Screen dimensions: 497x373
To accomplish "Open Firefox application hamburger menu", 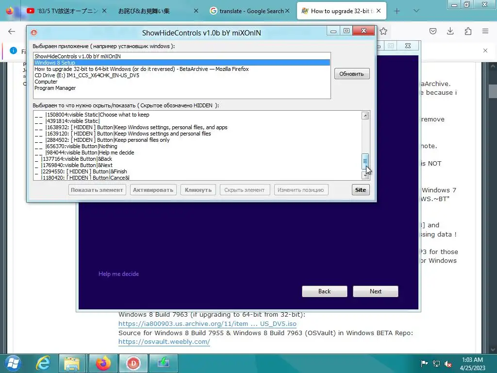I will [485, 31].
